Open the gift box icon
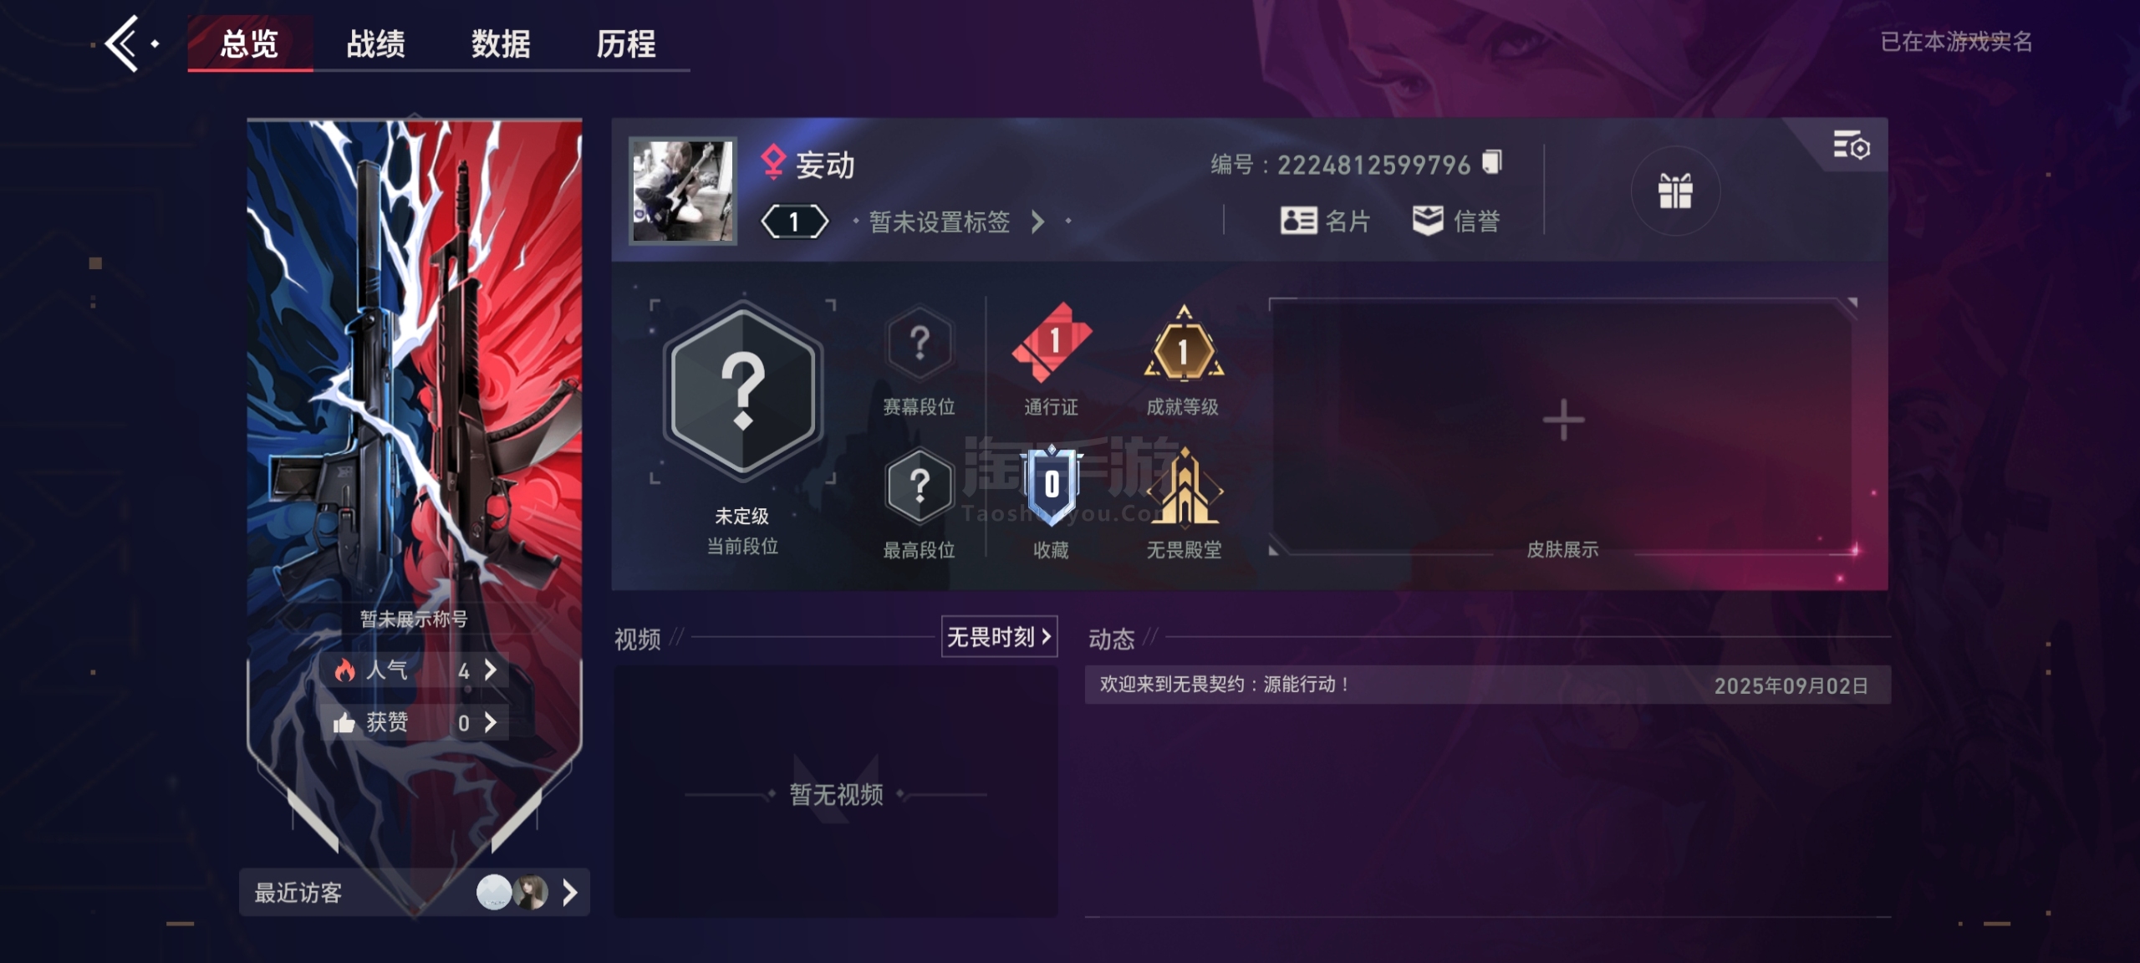The height and width of the screenshot is (963, 2140). click(1675, 191)
